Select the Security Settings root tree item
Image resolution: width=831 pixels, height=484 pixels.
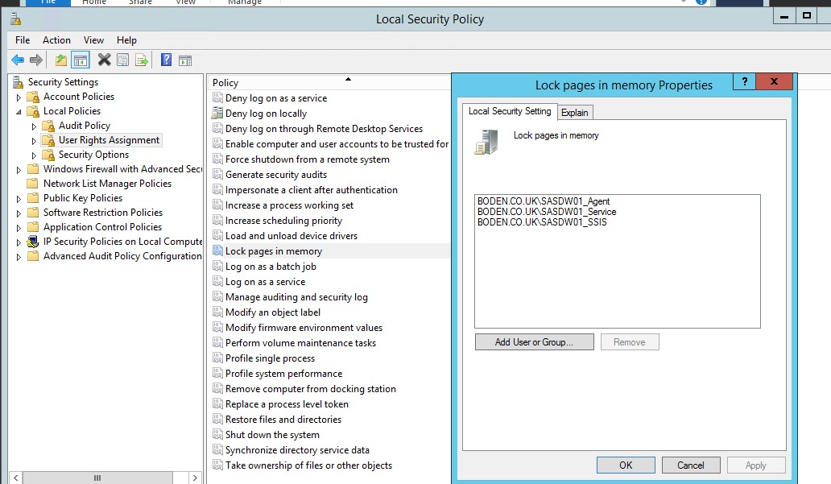[63, 82]
